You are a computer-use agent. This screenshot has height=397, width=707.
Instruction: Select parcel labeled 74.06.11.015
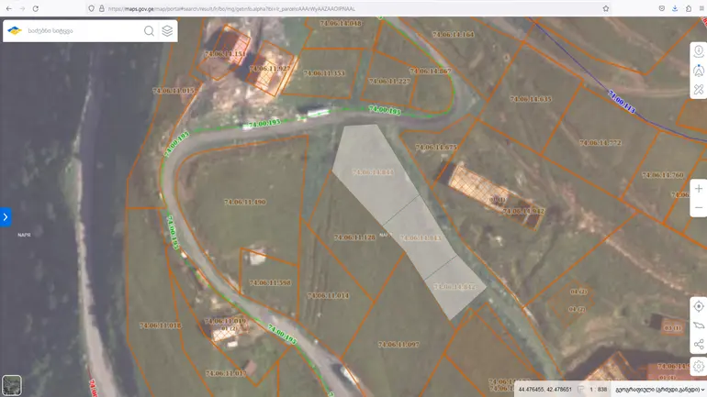click(x=174, y=91)
